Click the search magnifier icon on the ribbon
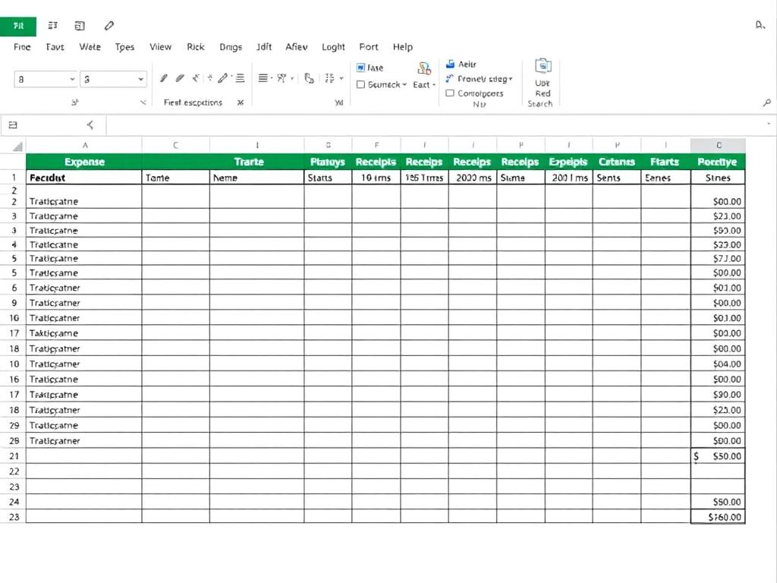Image resolution: width=777 pixels, height=583 pixels. click(x=767, y=102)
